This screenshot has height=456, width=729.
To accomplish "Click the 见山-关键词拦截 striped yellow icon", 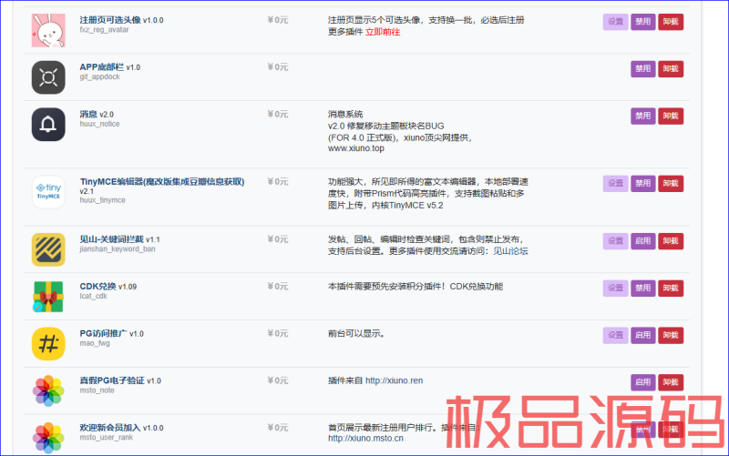I will (x=48, y=249).
